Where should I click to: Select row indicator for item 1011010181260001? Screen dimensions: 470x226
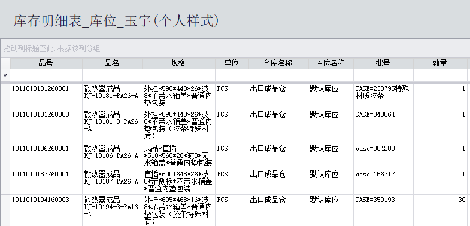pyautogui.click(x=5, y=96)
